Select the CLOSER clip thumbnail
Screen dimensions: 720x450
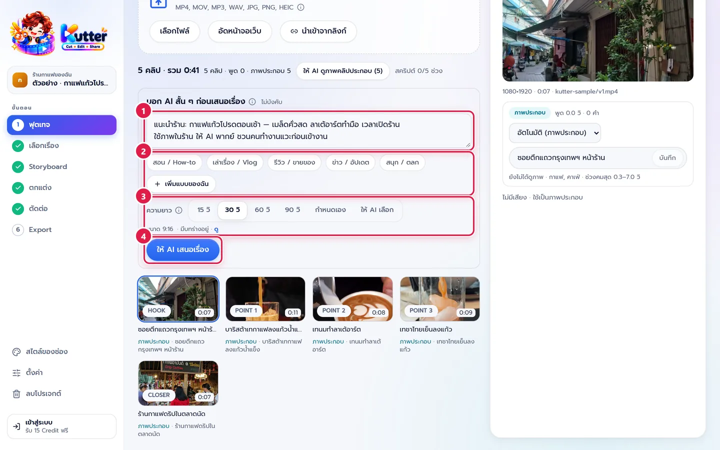tap(178, 383)
